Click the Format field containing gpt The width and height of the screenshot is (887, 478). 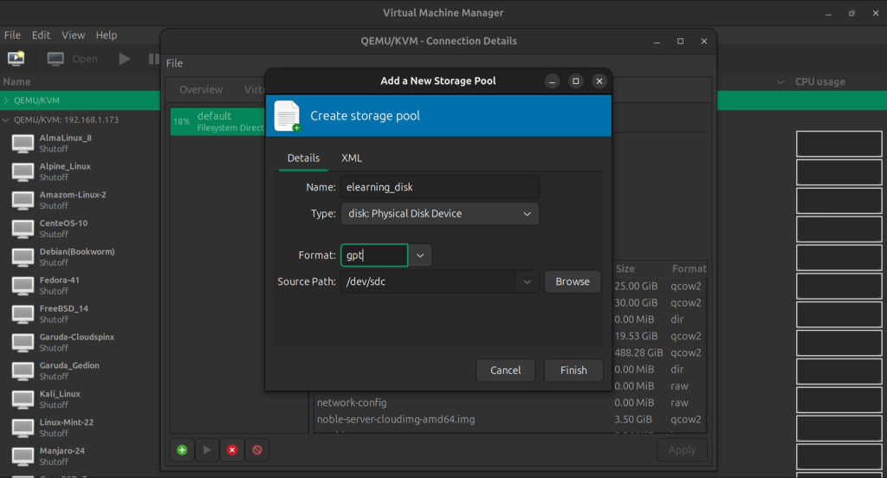point(374,255)
